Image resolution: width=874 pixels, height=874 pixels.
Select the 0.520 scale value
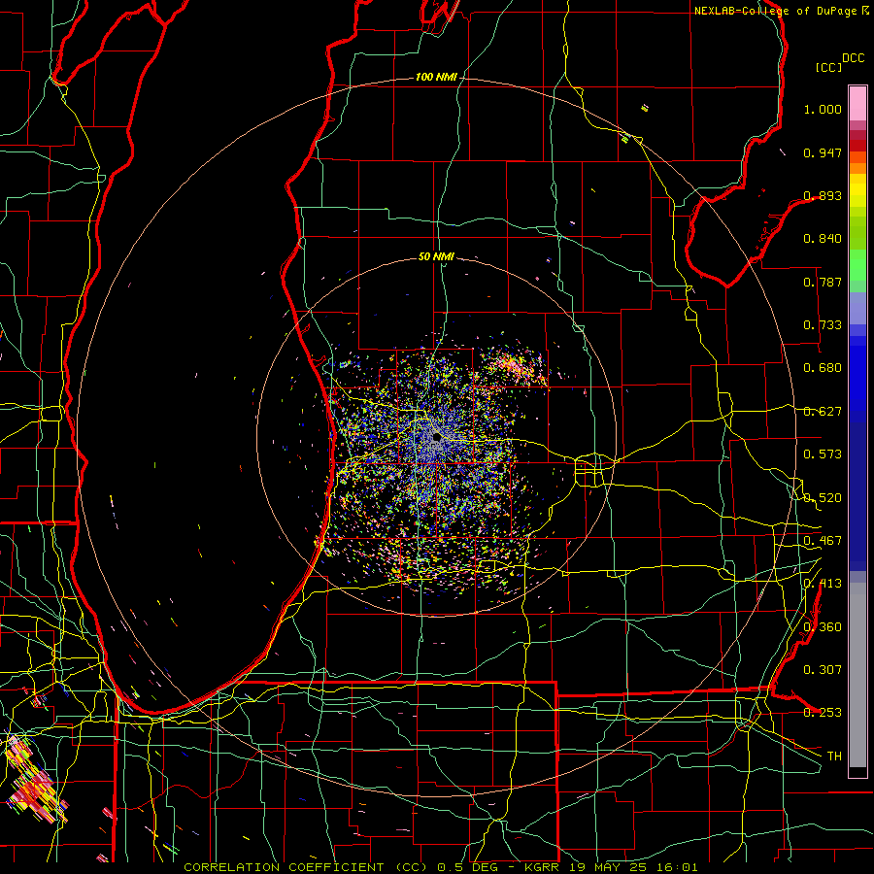click(x=823, y=498)
